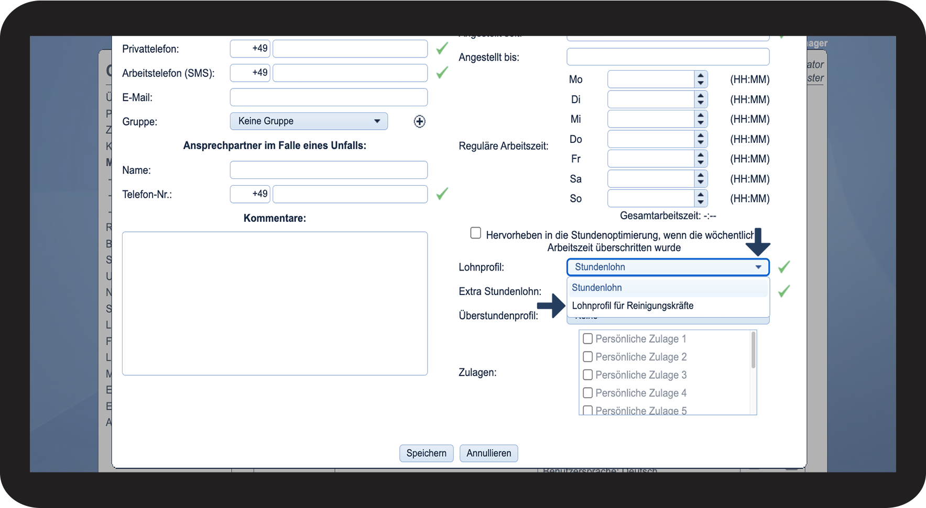Open the Gruppe dropdown showing Keine Gruppe
This screenshot has width=926, height=508.
pyautogui.click(x=309, y=121)
